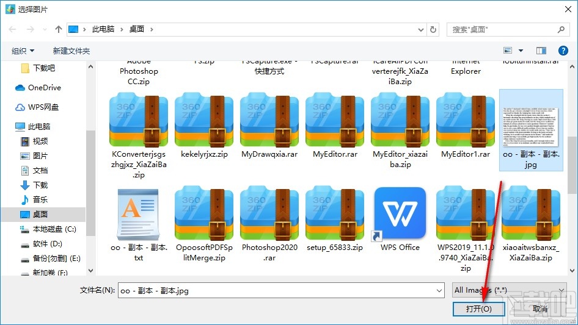Refresh the current folder view
The image size is (578, 325).
(434, 29)
